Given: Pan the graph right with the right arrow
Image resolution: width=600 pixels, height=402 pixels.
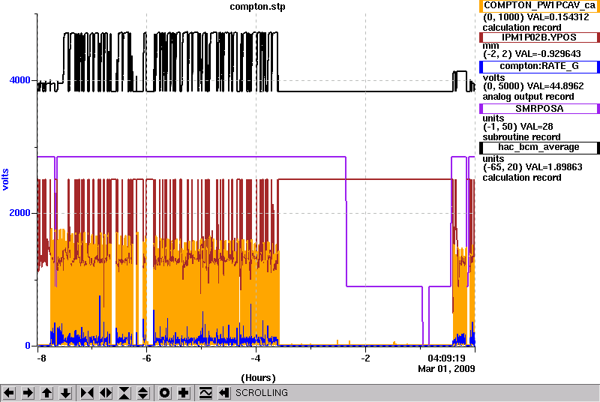Looking at the screenshot, I should pyautogui.click(x=28, y=393).
